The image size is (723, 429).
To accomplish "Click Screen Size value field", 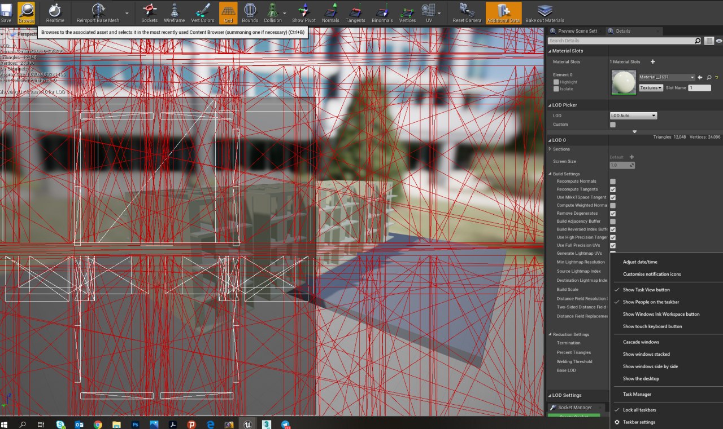I will click(x=622, y=165).
